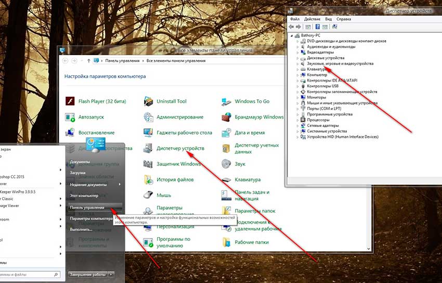Expand Звуковые, игровые и видеоустройства node
This screenshot has height=283, width=442.
pos(297,63)
